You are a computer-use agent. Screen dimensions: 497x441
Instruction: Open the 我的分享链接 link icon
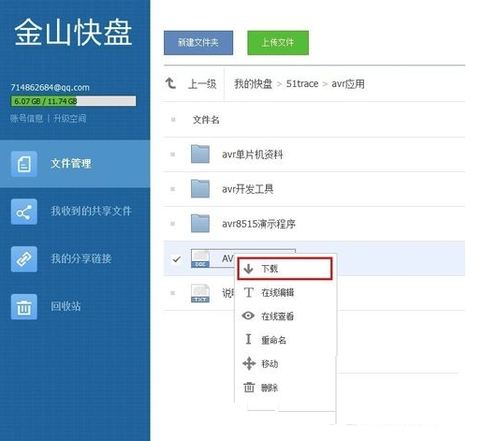[23, 259]
